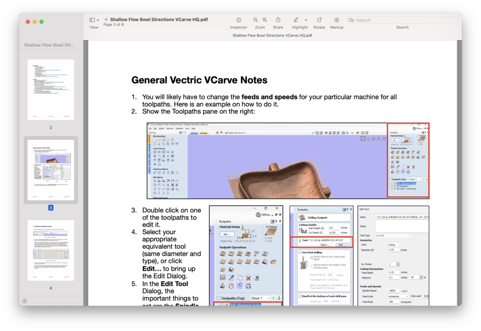Zoom in using the plus magnifier

click(x=265, y=20)
